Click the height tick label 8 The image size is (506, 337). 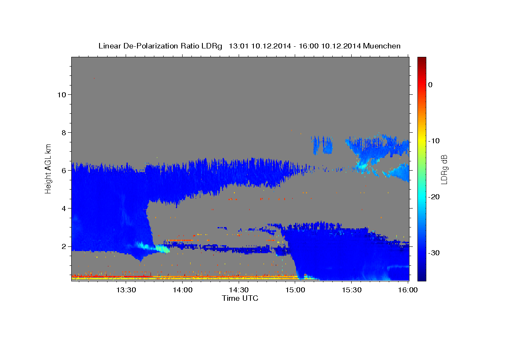(x=63, y=133)
